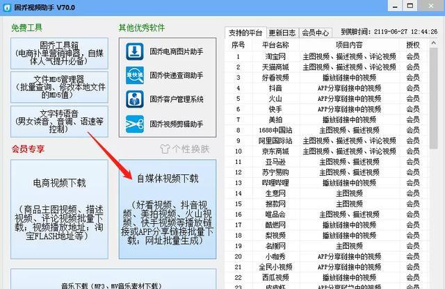Open 文件MD5管理器 tool
445x289 pixels.
tap(59, 87)
